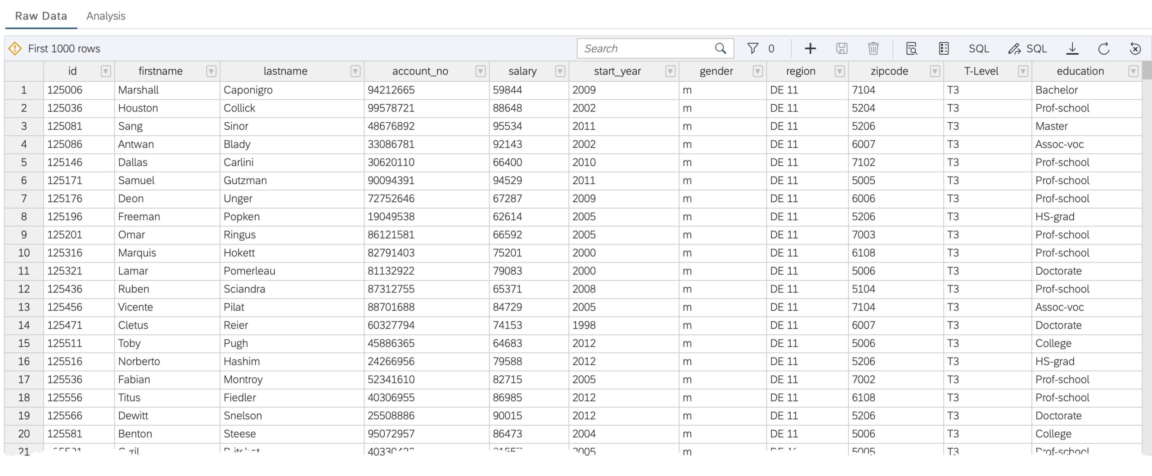Open the column list settings icon

pos(944,49)
